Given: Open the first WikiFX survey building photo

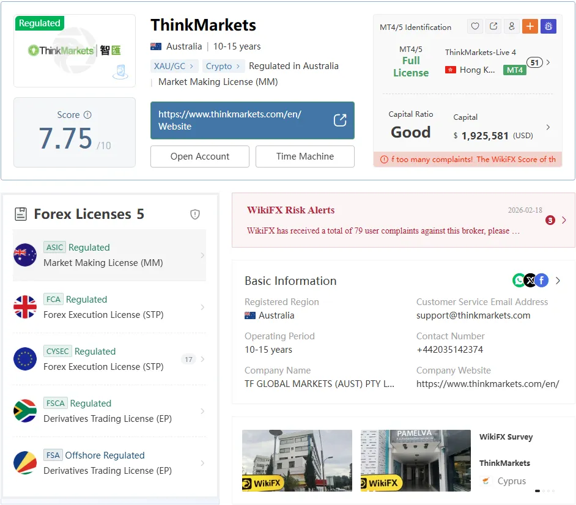Looking at the screenshot, I should (297, 460).
